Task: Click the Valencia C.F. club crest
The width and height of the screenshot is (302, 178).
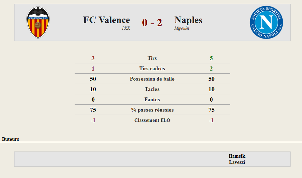Action: 38,22
